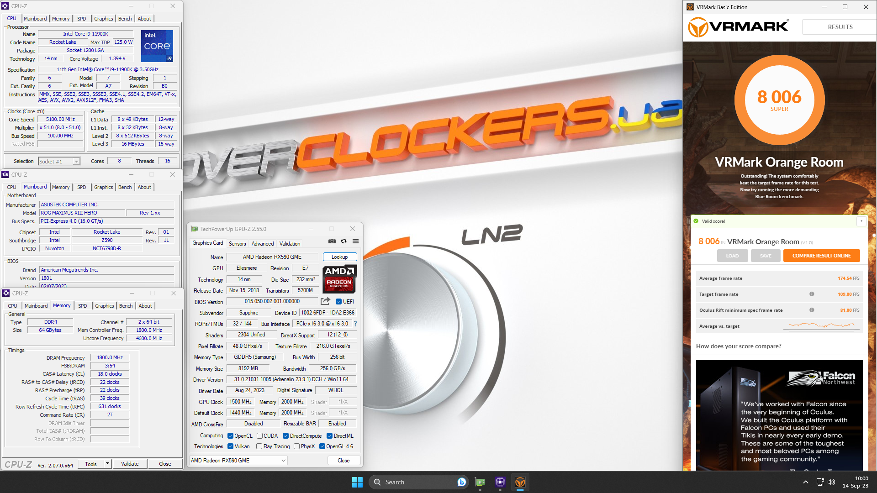Click the question mark in the Valid score bar
Image resolution: width=877 pixels, height=493 pixels.
tap(861, 221)
